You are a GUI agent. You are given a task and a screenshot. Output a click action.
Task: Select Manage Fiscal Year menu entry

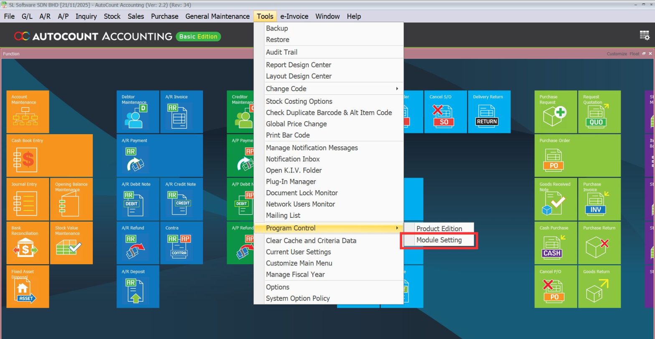click(x=328, y=274)
